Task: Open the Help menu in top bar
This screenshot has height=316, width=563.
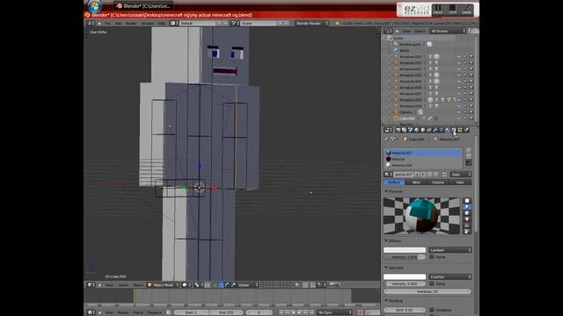Action: point(162,24)
